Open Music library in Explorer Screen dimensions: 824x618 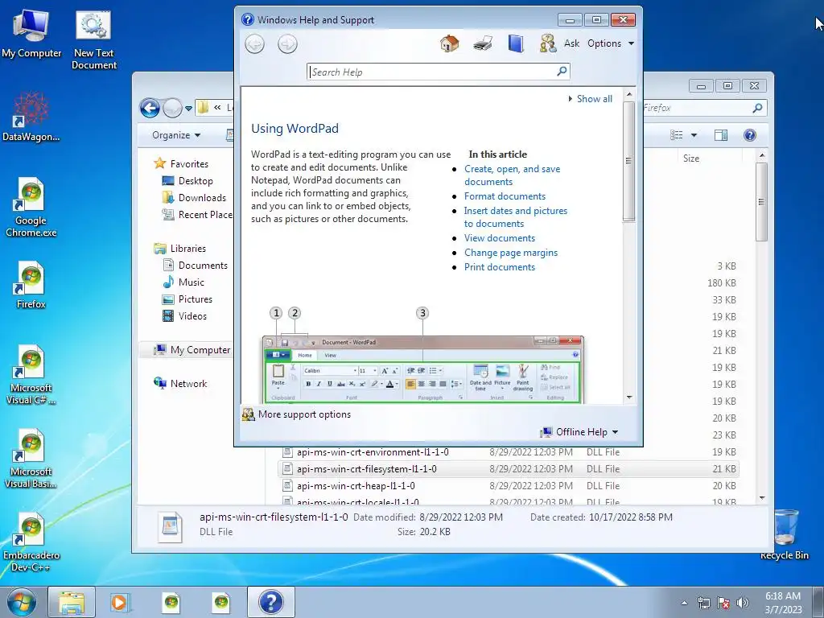(x=183, y=282)
